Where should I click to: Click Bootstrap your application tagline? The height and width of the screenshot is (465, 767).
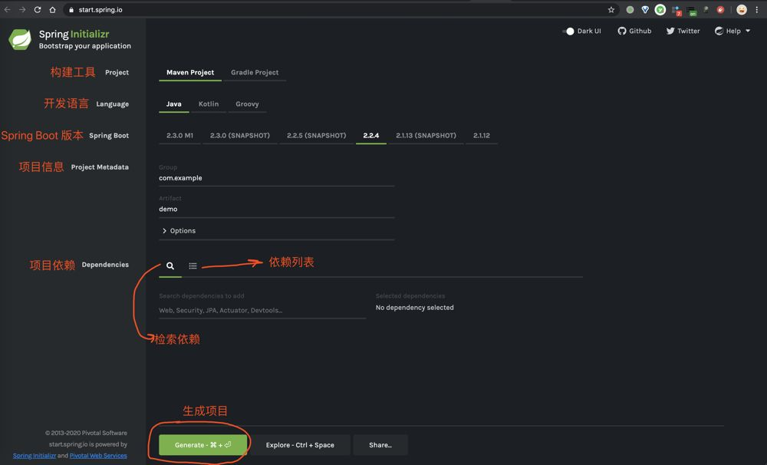(85, 46)
